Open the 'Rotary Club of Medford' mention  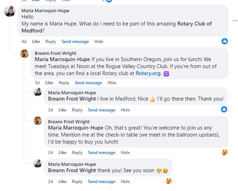[194, 24]
